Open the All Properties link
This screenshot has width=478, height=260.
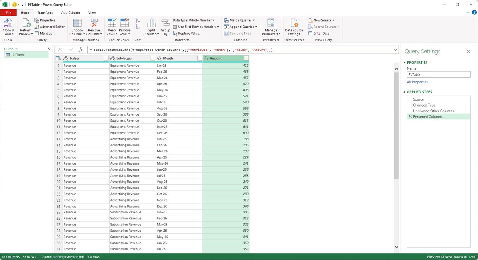point(417,82)
